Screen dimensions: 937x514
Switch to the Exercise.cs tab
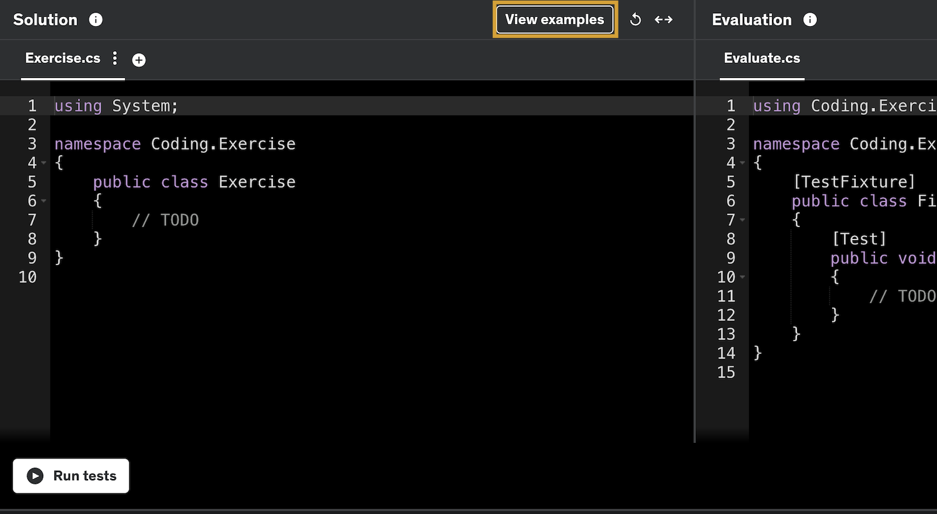[x=62, y=59]
